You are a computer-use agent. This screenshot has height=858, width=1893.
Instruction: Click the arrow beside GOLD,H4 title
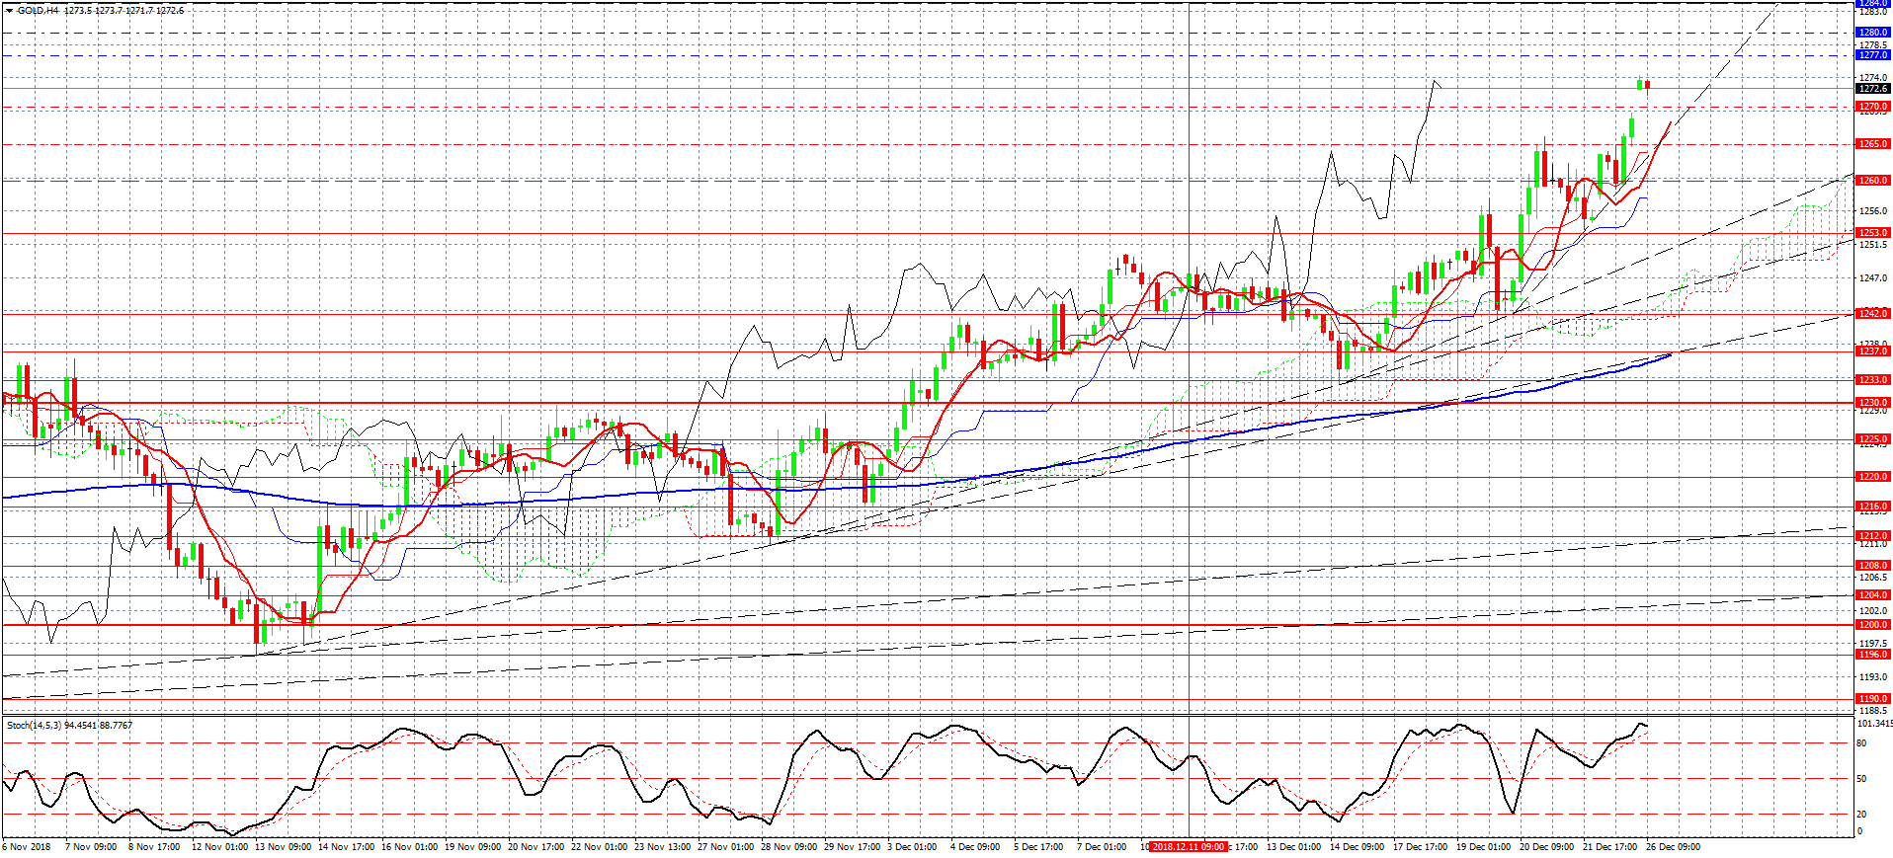click(x=9, y=11)
